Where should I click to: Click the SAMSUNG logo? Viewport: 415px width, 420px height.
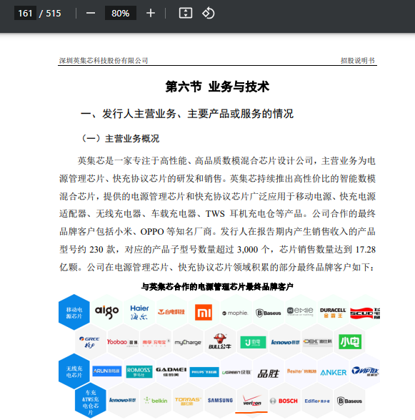[x=220, y=401]
